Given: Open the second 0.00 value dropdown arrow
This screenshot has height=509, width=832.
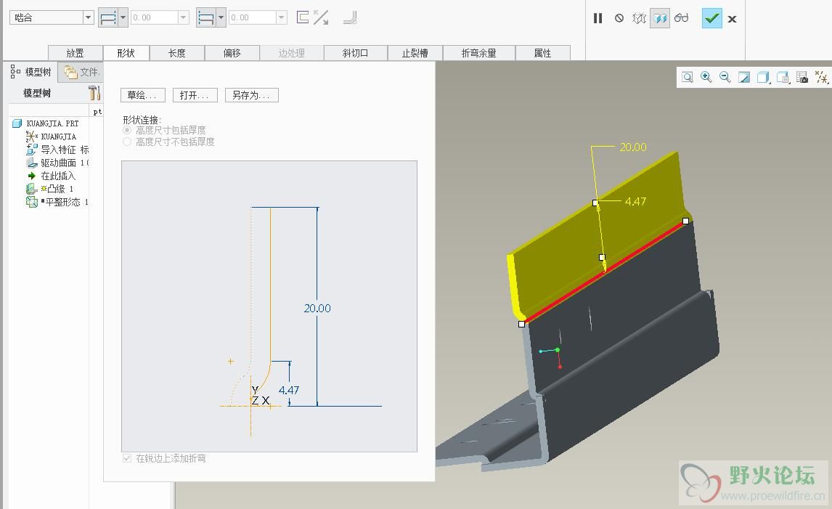Looking at the screenshot, I should (282, 17).
